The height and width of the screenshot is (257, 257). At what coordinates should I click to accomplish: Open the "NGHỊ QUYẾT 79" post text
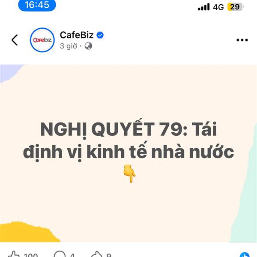(x=128, y=140)
